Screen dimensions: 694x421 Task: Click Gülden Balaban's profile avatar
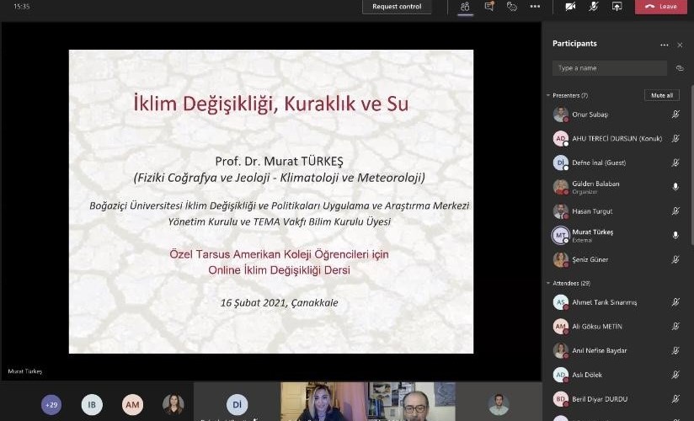click(x=561, y=187)
